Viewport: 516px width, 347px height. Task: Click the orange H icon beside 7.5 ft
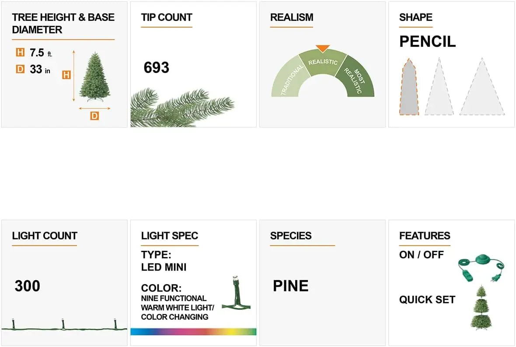[x=20, y=53]
